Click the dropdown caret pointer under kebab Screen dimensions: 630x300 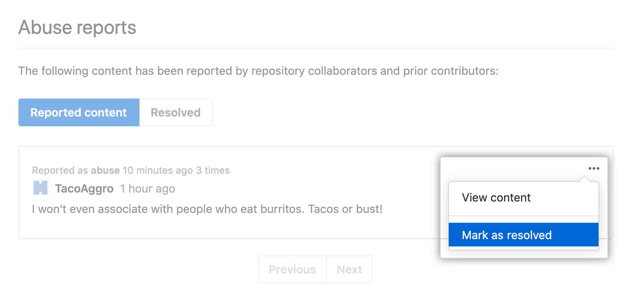585,179
